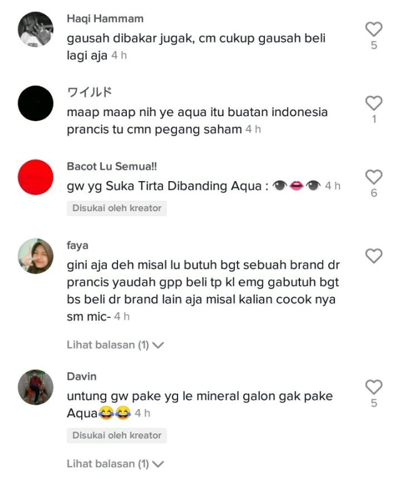Tap heart icon next to faya's comment
Viewport: 400px width, 479px height.
point(374,255)
